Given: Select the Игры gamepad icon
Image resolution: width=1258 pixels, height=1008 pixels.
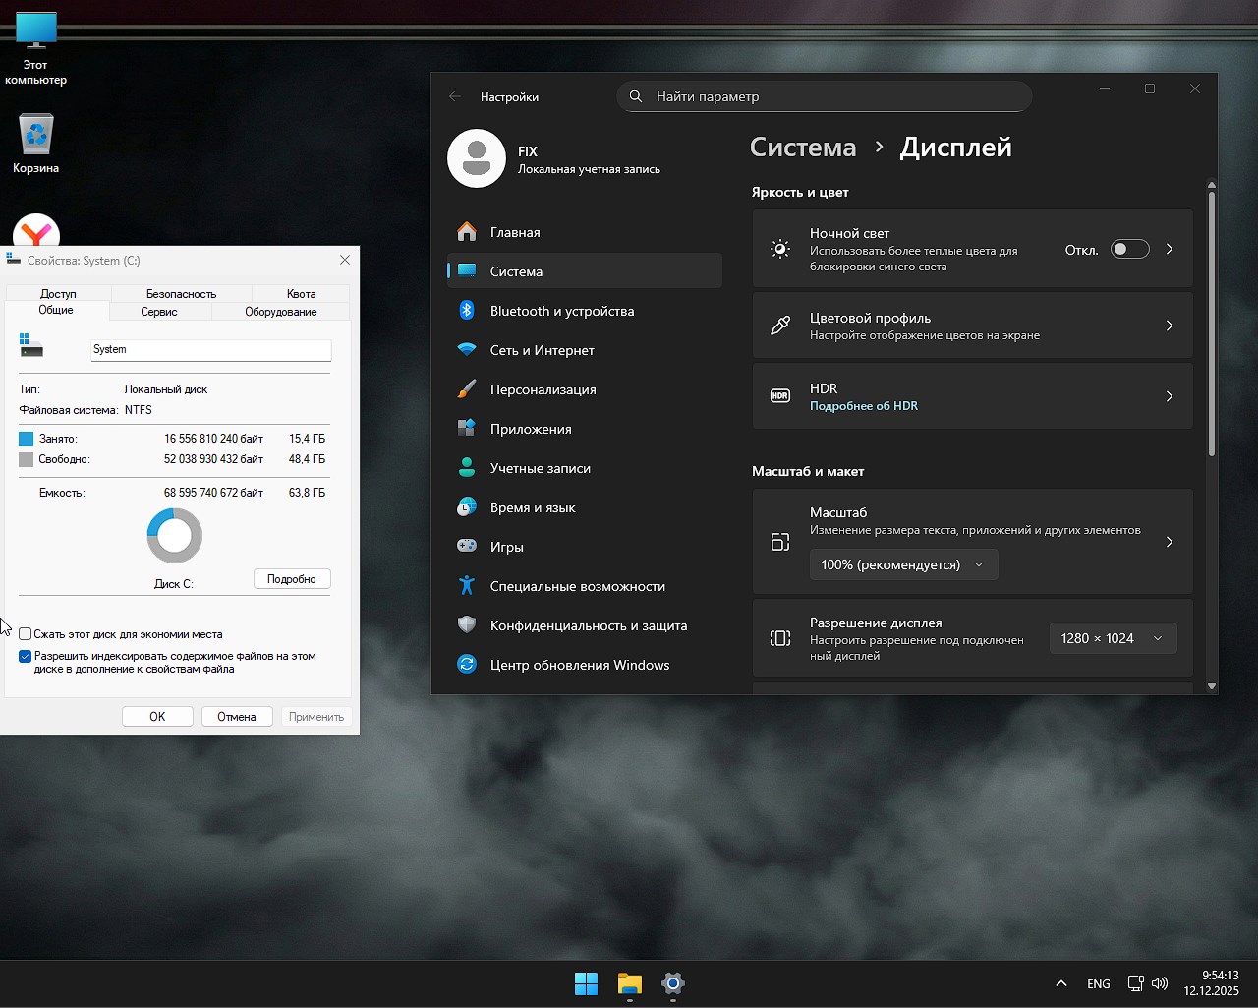Looking at the screenshot, I should pyautogui.click(x=467, y=547).
